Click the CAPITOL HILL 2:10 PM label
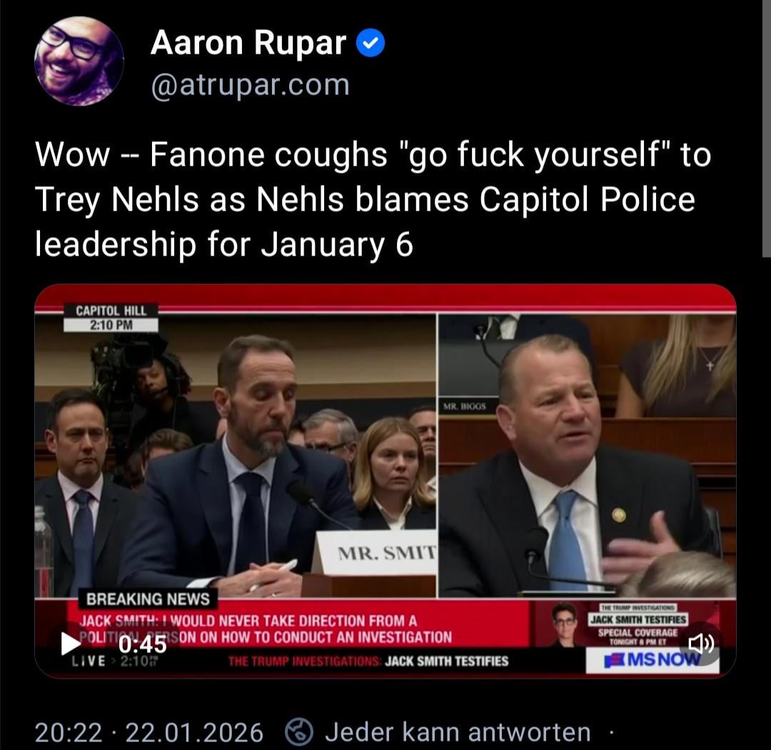771x750 pixels. click(111, 318)
